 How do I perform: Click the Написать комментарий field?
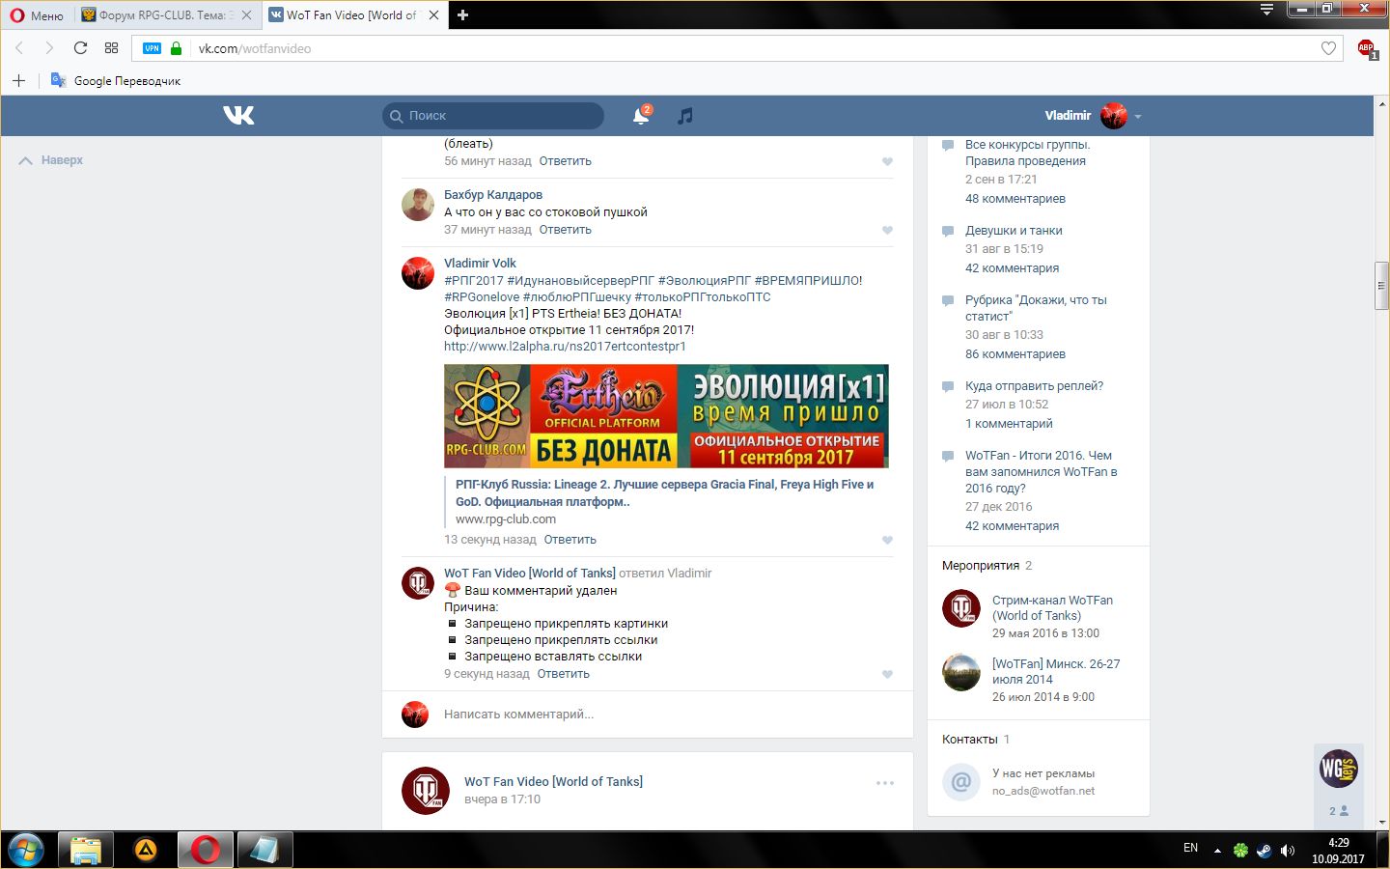666,715
